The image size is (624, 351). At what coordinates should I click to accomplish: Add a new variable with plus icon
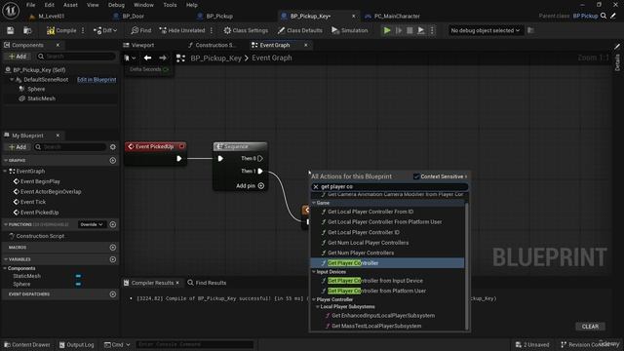click(x=113, y=259)
